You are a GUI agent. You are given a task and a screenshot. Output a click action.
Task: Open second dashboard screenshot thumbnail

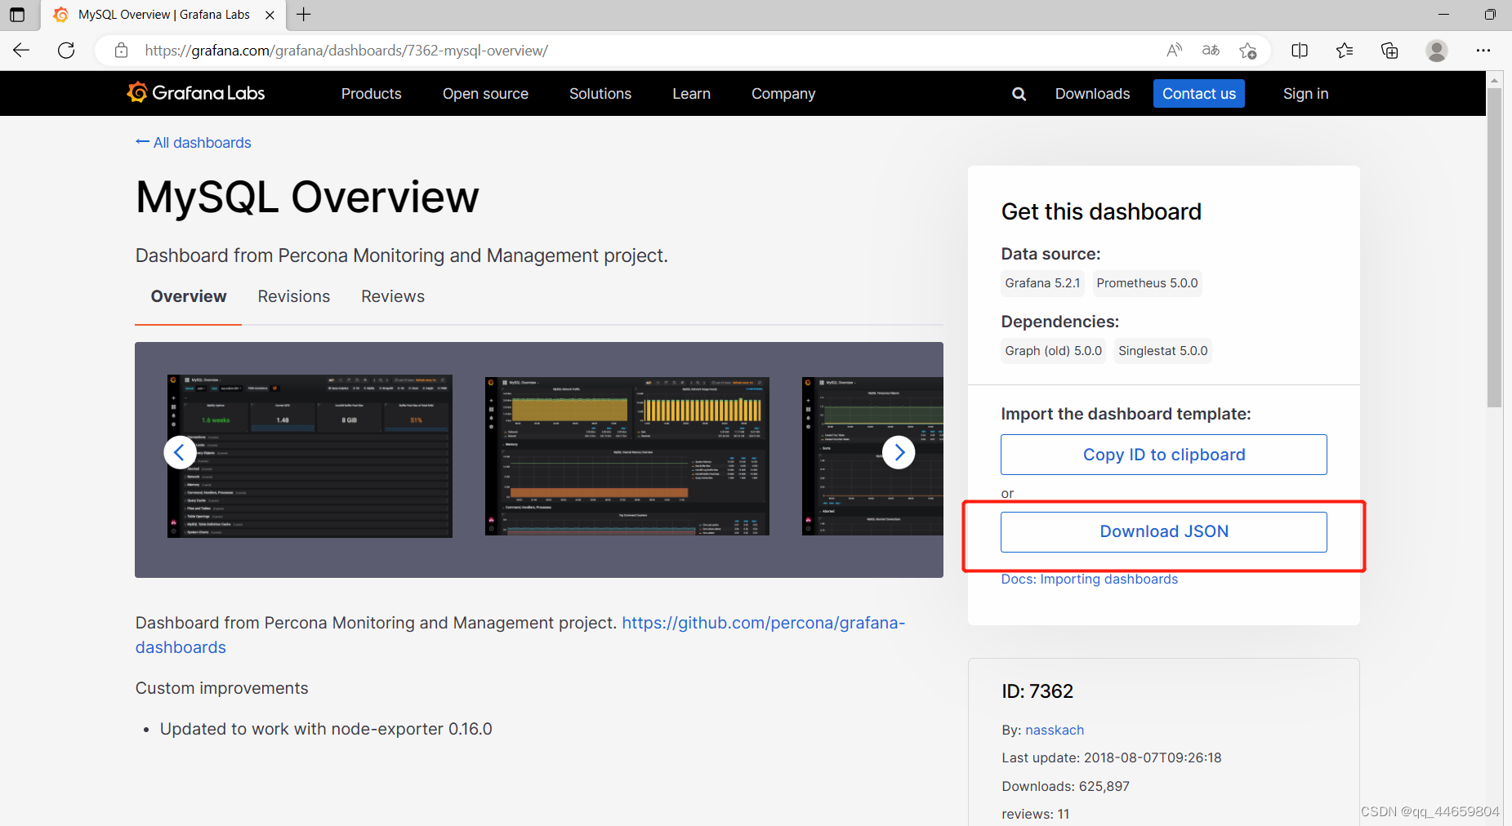coord(627,456)
